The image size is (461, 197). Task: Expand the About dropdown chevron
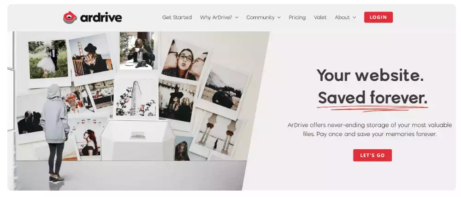pyautogui.click(x=354, y=17)
